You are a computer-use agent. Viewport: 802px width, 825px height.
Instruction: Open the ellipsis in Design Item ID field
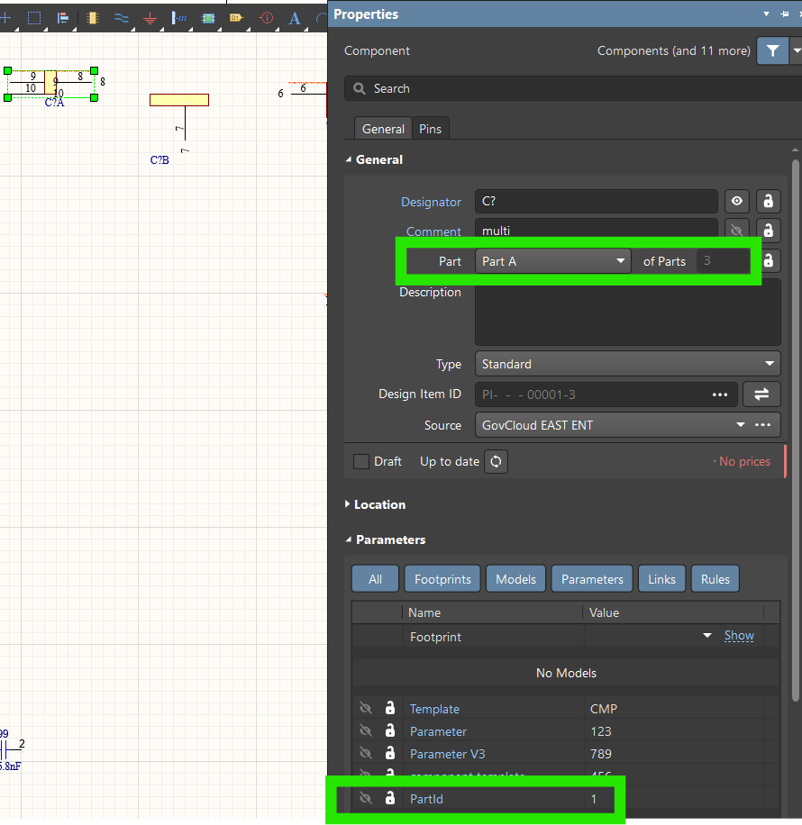point(720,394)
